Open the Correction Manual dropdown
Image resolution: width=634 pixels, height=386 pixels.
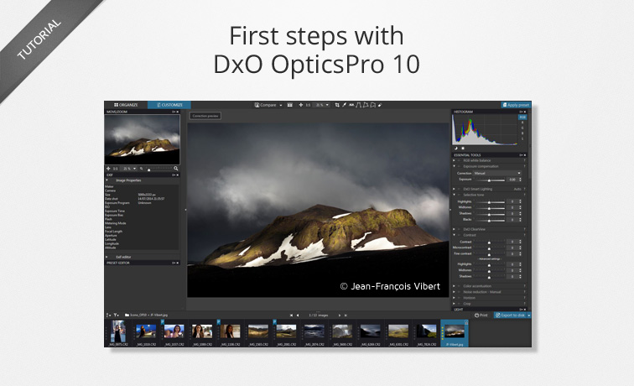[497, 173]
